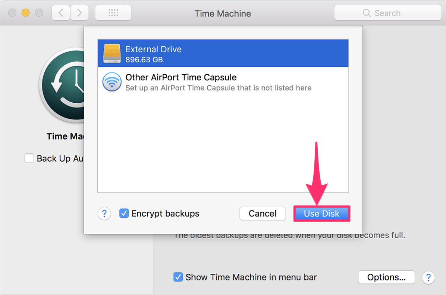
Task: Click 'Set up an AirPort Time Capsule' description
Action: 219,88
